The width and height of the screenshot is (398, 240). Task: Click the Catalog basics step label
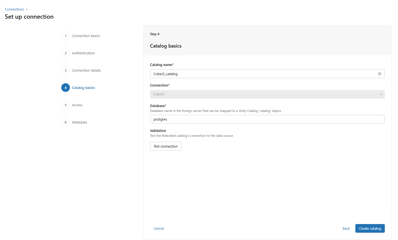click(x=83, y=88)
